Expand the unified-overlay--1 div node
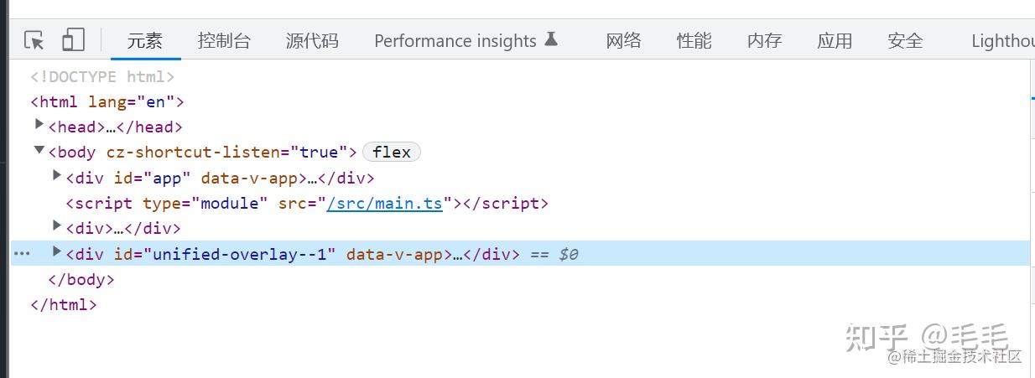Screen dimensions: 1035x378 tap(57, 251)
